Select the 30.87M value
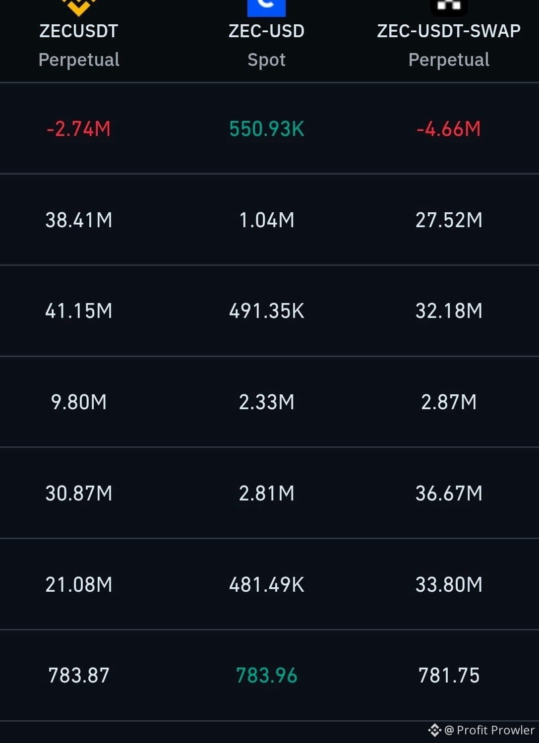539x743 pixels. (79, 494)
